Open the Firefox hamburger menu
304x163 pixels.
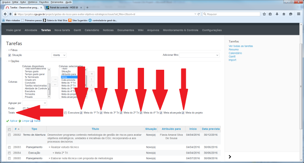298,14
